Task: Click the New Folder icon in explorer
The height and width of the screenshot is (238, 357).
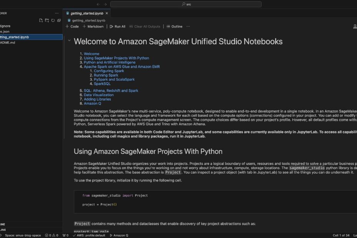Action: (47, 20)
